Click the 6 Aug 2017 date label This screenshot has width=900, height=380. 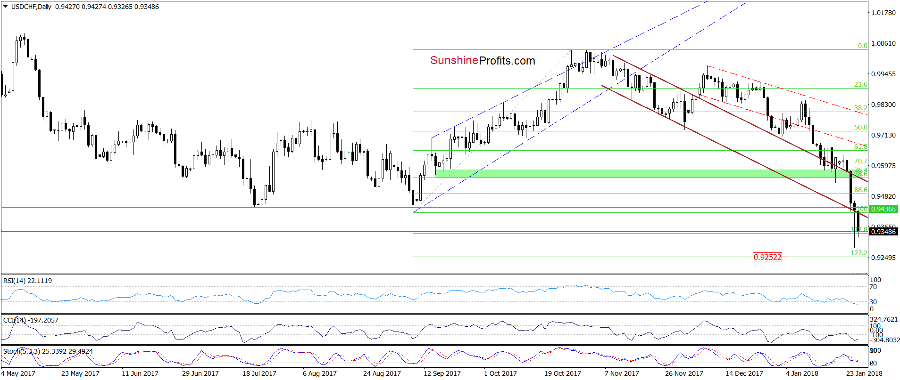pos(320,373)
